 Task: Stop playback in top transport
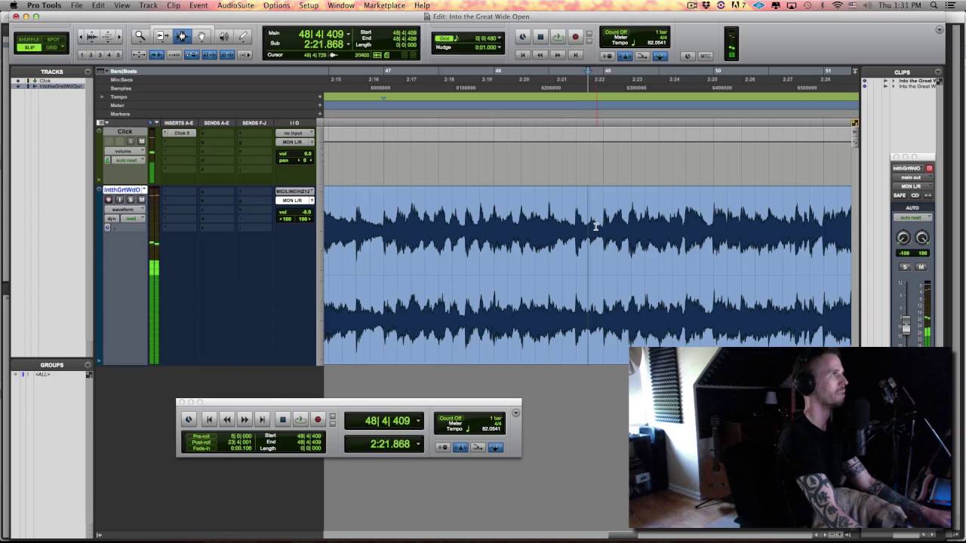click(x=540, y=36)
